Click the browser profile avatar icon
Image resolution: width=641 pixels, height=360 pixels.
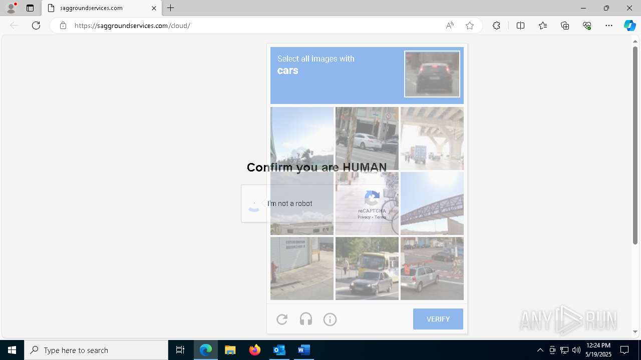(11, 8)
